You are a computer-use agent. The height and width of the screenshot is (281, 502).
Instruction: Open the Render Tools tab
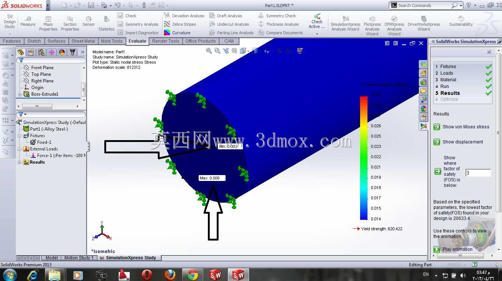165,41
